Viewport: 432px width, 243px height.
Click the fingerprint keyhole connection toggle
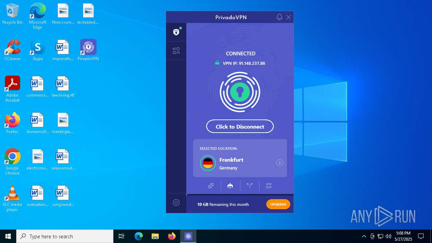point(240,92)
